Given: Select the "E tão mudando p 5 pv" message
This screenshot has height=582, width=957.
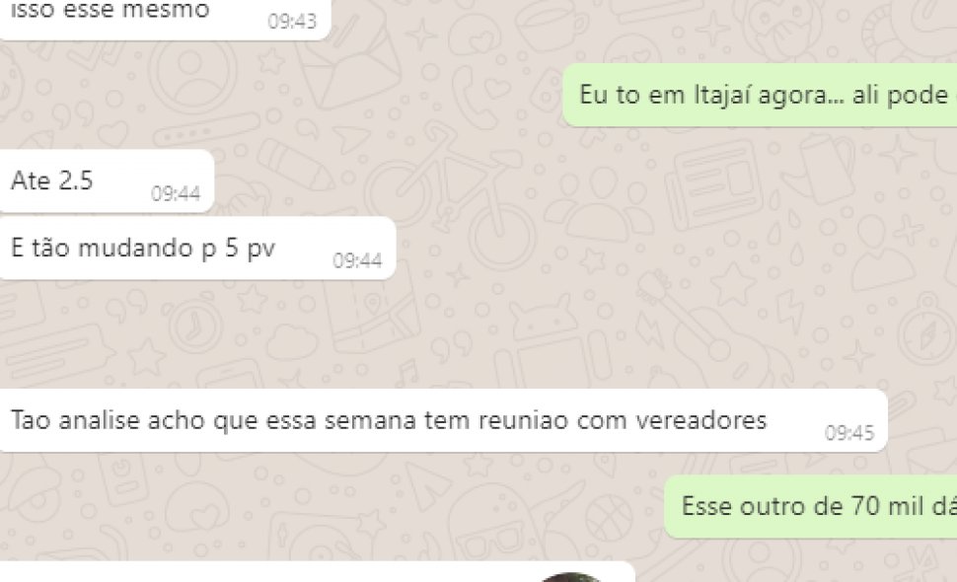Looking at the screenshot, I should click(x=197, y=249).
